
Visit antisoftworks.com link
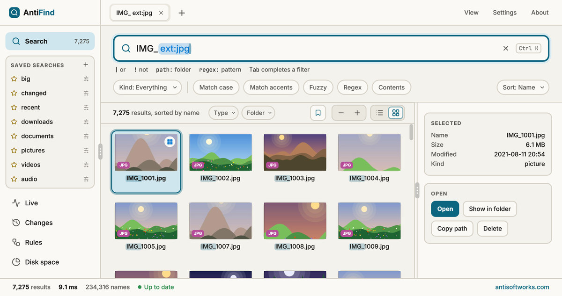(x=522, y=287)
